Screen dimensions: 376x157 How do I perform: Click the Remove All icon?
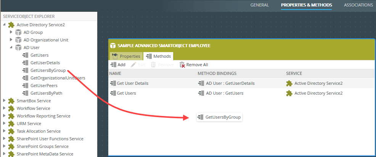pos(182,65)
